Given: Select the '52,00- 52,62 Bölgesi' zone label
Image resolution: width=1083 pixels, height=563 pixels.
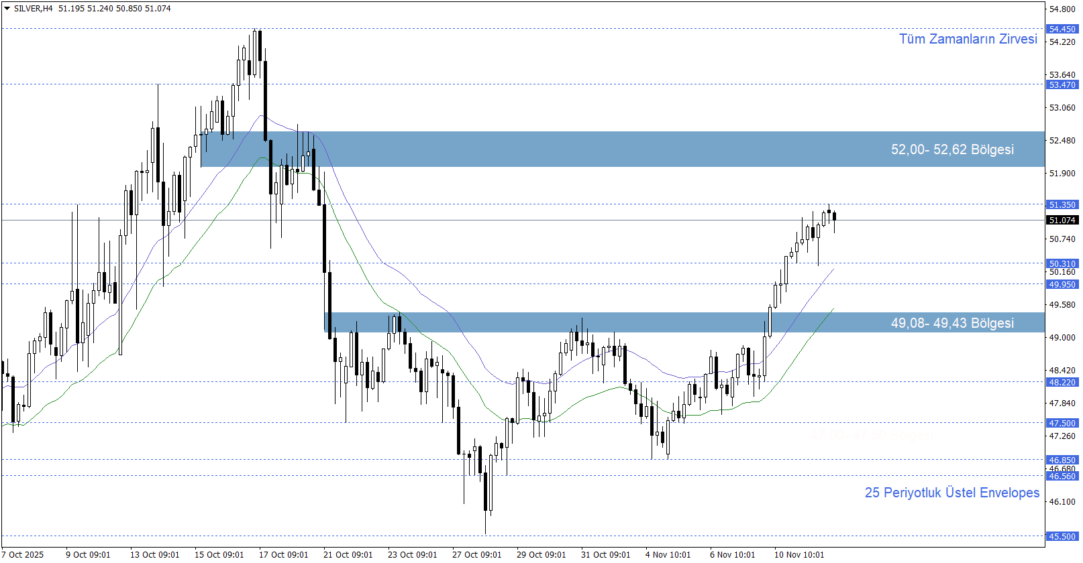Looking at the screenshot, I should 951,149.
